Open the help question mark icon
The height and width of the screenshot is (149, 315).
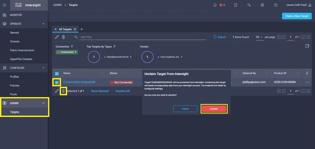[x=276, y=5]
